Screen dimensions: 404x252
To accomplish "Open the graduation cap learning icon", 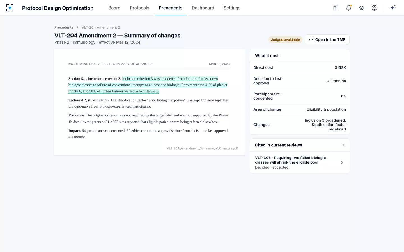I will pos(362,8).
